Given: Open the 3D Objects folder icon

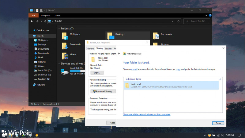Looking at the screenshot, I should click(65, 36).
